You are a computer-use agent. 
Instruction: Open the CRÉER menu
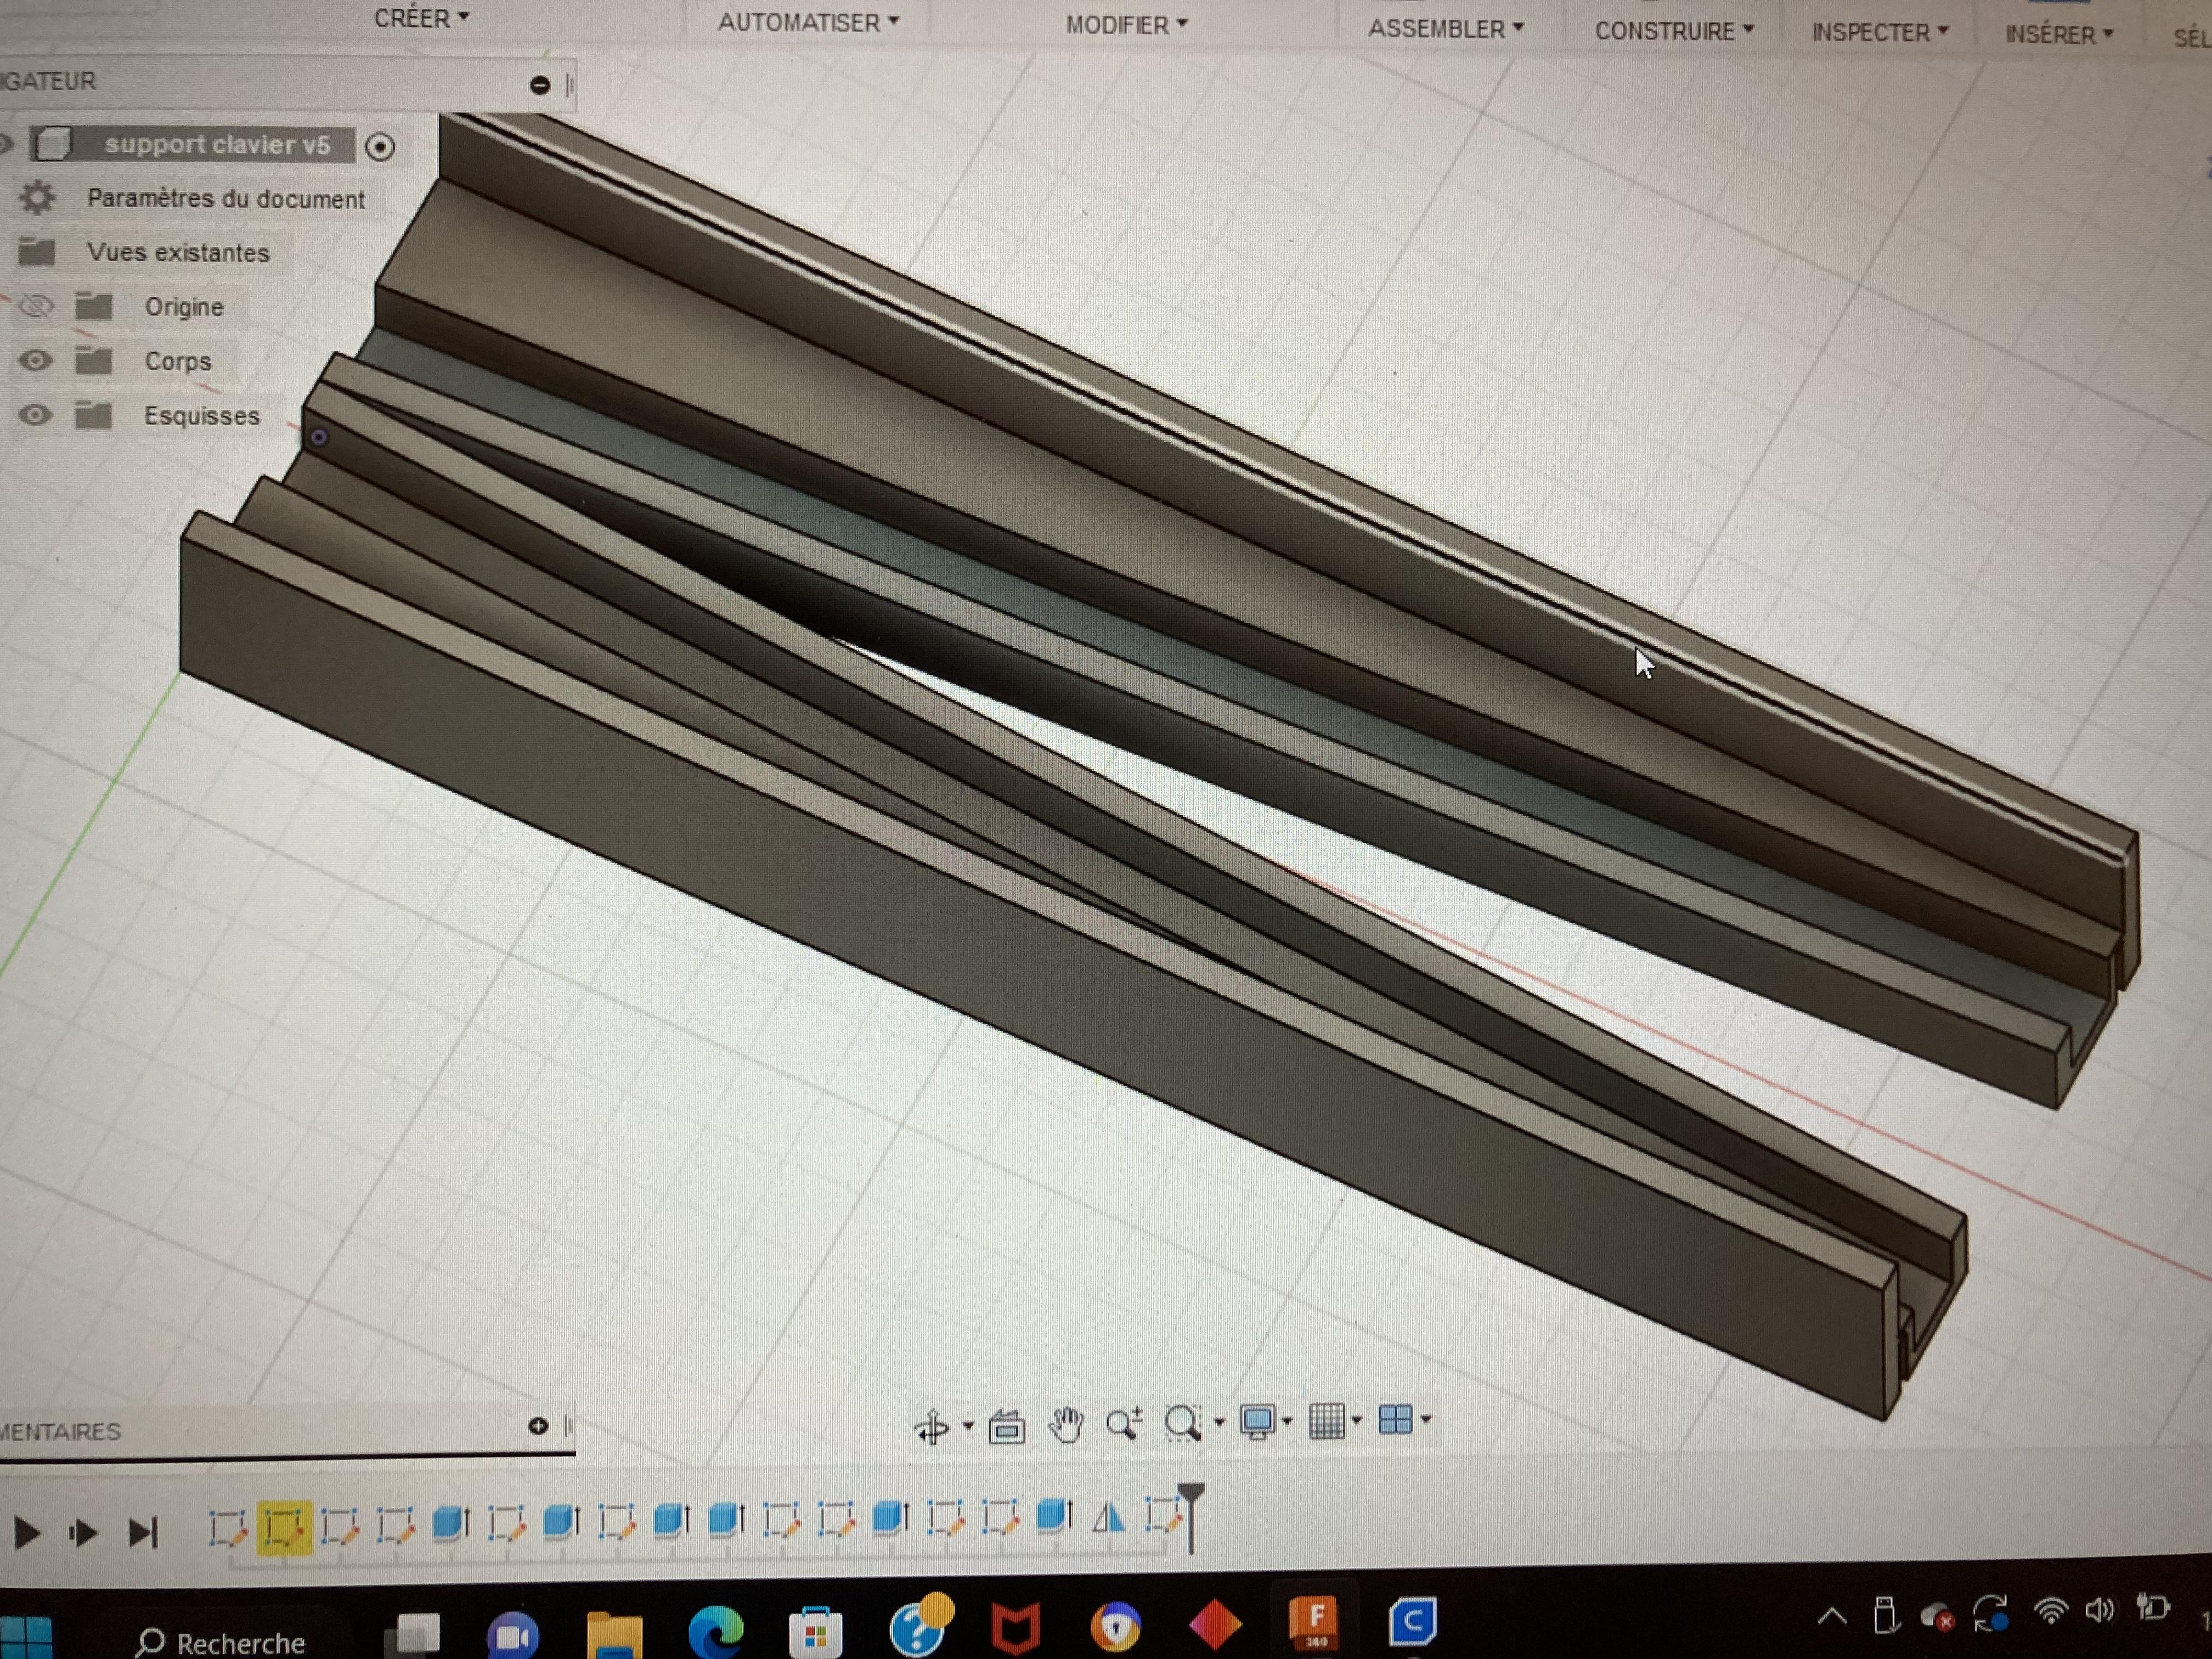coord(421,18)
